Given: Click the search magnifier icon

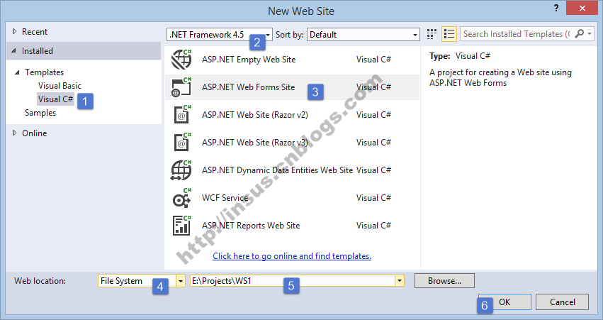Looking at the screenshot, I should pyautogui.click(x=579, y=34).
